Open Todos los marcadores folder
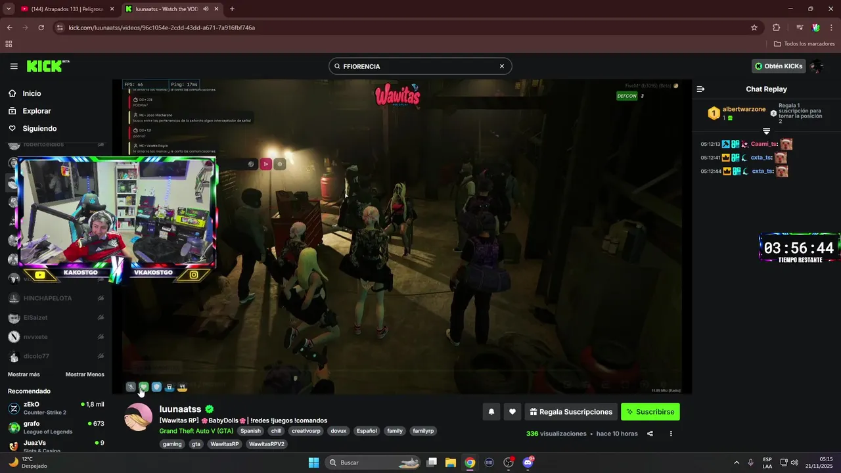 [x=804, y=44]
